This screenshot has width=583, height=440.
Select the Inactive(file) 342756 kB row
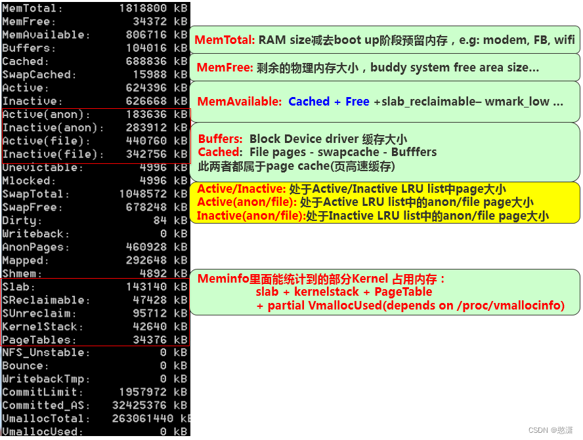(x=95, y=154)
